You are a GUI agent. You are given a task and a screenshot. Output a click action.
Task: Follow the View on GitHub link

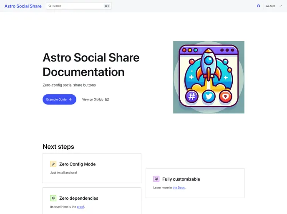tap(96, 99)
